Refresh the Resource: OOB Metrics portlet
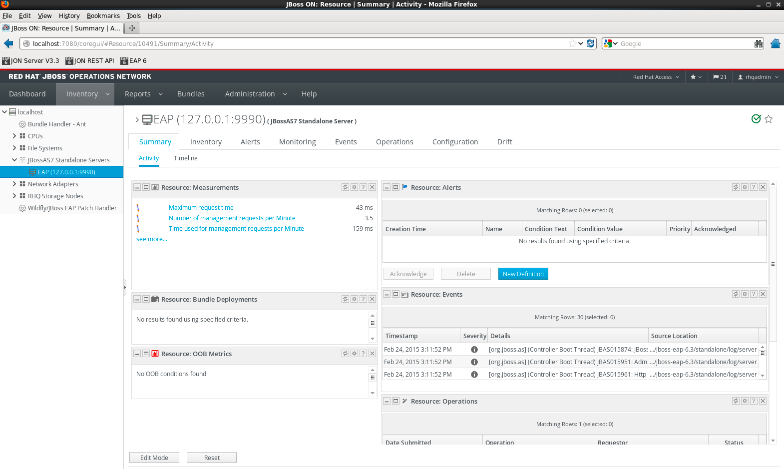 coord(345,354)
